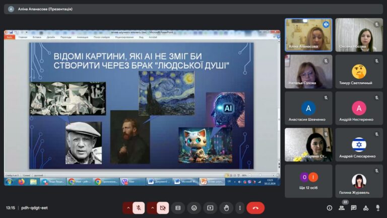Open the orange Файл tab in PowerPoint
This screenshot has width=387, height=218.
10,37
